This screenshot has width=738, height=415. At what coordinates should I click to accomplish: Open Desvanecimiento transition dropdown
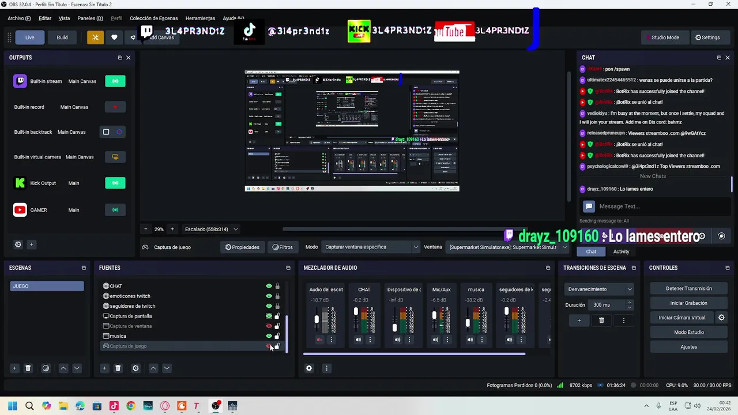point(600,289)
